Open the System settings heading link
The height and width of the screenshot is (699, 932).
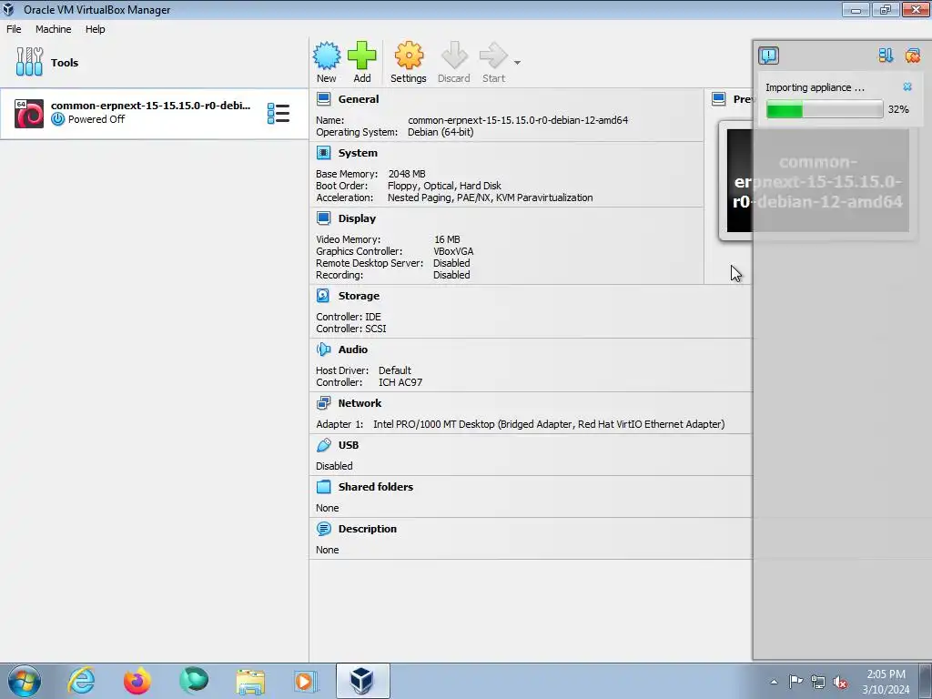click(x=358, y=153)
